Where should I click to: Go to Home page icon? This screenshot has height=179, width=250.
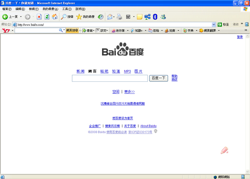point(55,17)
